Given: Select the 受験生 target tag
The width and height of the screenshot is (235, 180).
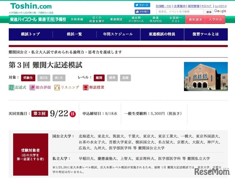Looking at the screenshot, I should pyautogui.click(x=28, y=78).
